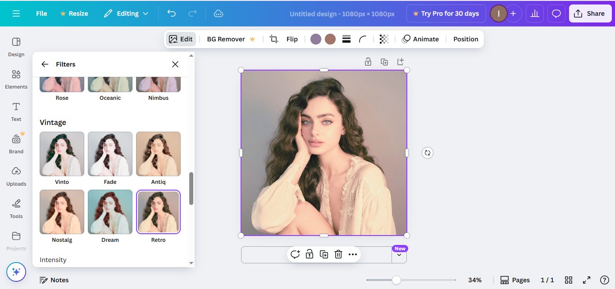This screenshot has height=289, width=615.
Task: Open the File menu
Action: [x=41, y=13]
